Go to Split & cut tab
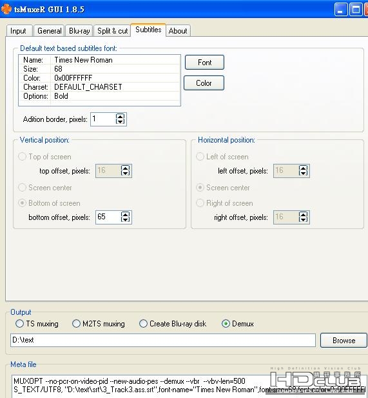368x398 pixels. coord(112,31)
